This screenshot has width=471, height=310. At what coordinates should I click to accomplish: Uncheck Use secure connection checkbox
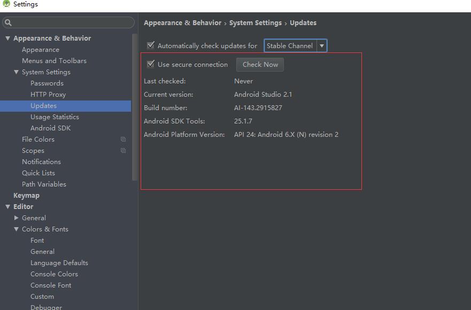pos(151,65)
